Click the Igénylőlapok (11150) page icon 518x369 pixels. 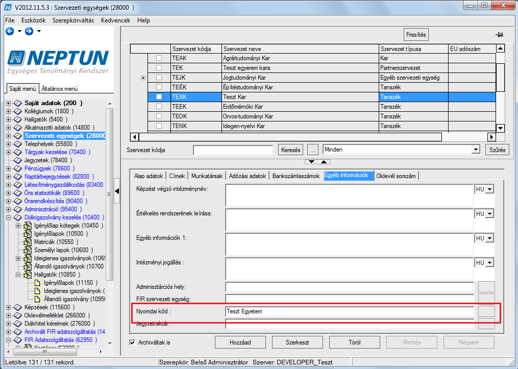tap(38, 283)
